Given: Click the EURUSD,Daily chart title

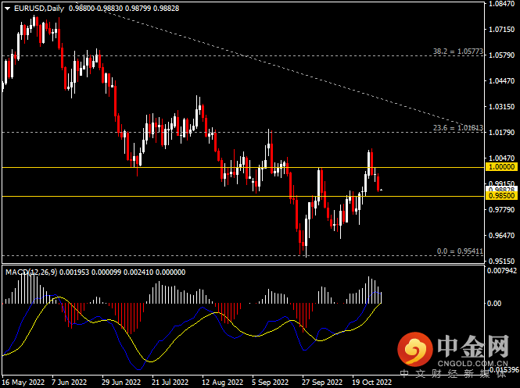Looking at the screenshot, I should (x=39, y=9).
